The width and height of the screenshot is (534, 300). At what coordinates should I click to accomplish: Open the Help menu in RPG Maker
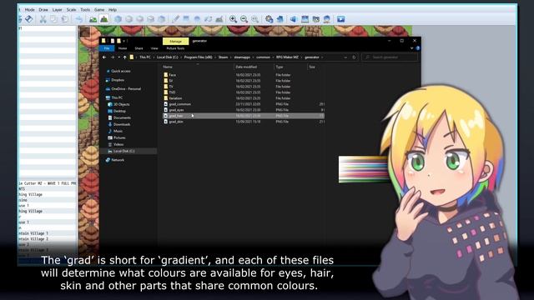click(x=113, y=9)
